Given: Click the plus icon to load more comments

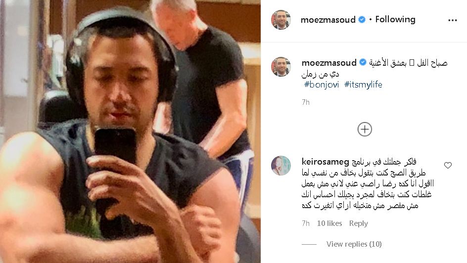Looking at the screenshot, I should point(365,130).
